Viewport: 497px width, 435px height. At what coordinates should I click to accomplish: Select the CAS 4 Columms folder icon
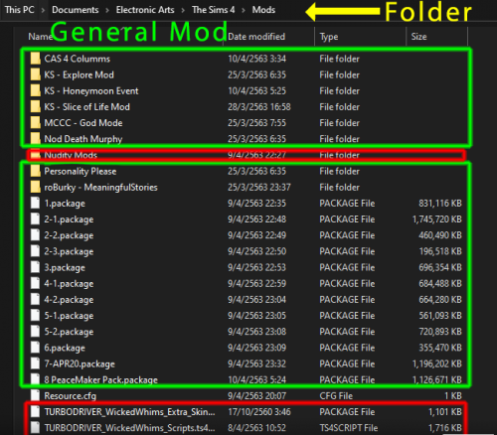coord(35,59)
